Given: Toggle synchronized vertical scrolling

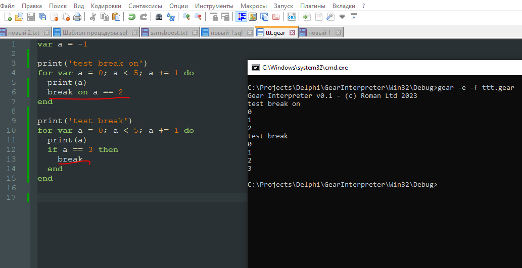Looking at the screenshot, I should point(214,17).
